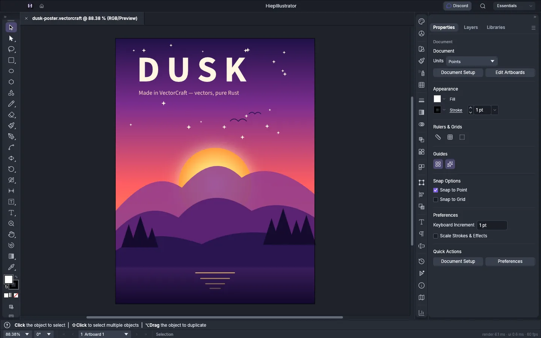Screen dimensions: 541x338
Task: Enable Scale Strokes & Effects checkbox
Action: tap(436, 236)
